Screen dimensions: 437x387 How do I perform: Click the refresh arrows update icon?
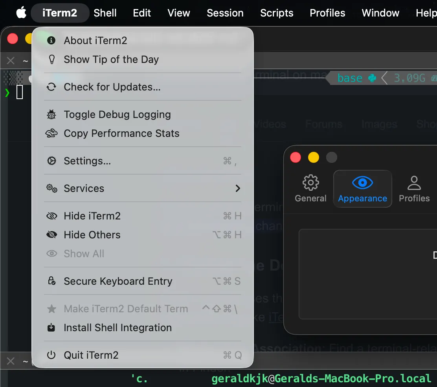[x=51, y=87]
